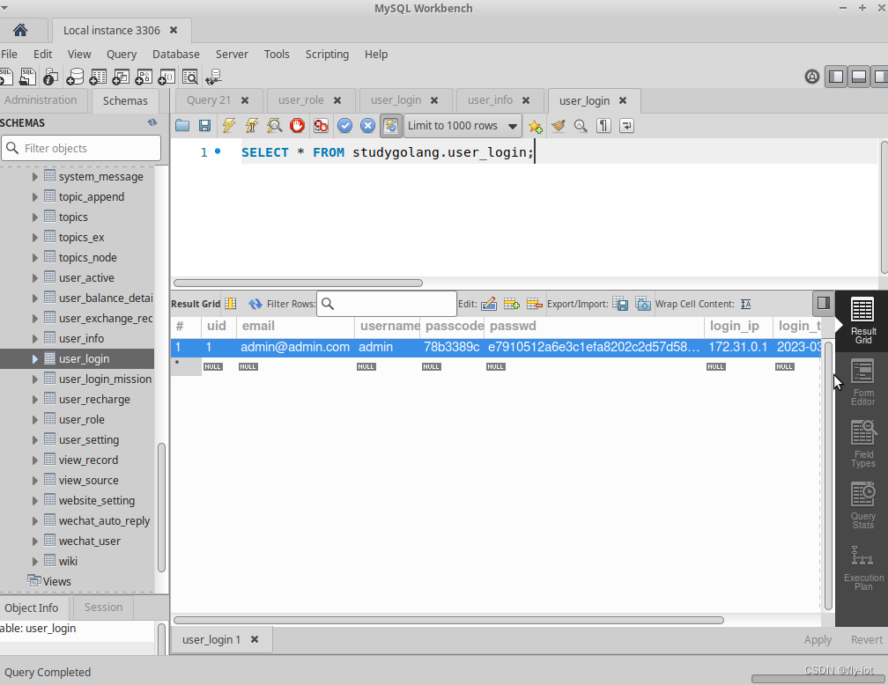The width and height of the screenshot is (888, 685).
Task: Toggle invisible characters pilcrow icon
Action: click(603, 126)
